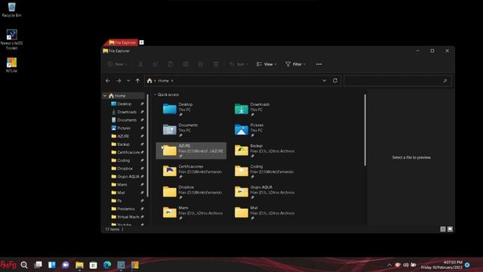Open the Filter dropdown

point(295,64)
